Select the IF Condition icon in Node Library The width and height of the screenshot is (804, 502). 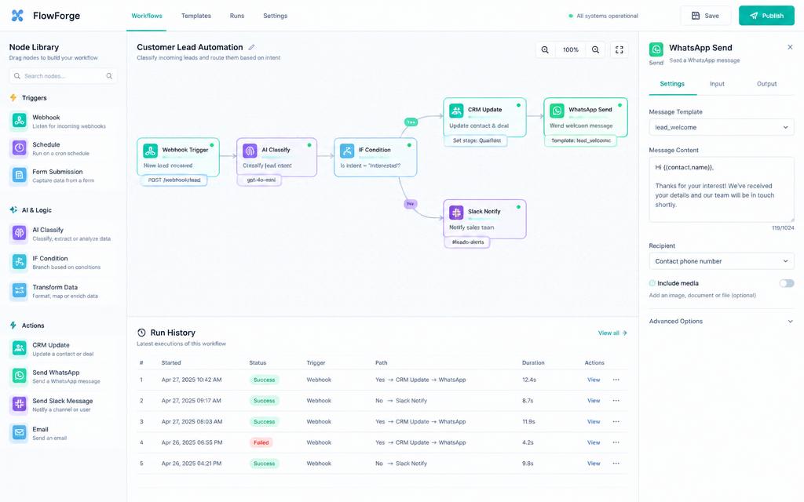coord(20,262)
